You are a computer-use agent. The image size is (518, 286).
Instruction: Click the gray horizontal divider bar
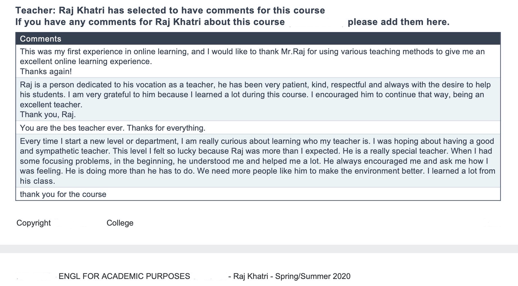pyautogui.click(x=259, y=249)
